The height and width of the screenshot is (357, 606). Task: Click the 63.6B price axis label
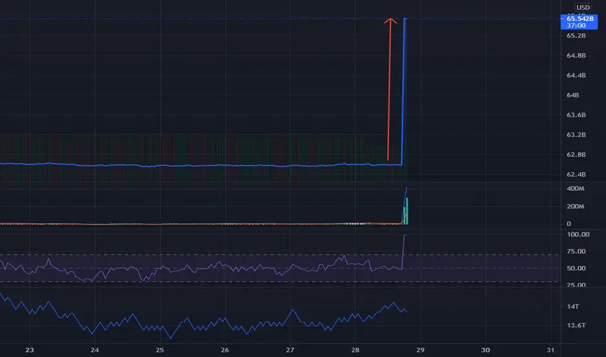tap(576, 115)
